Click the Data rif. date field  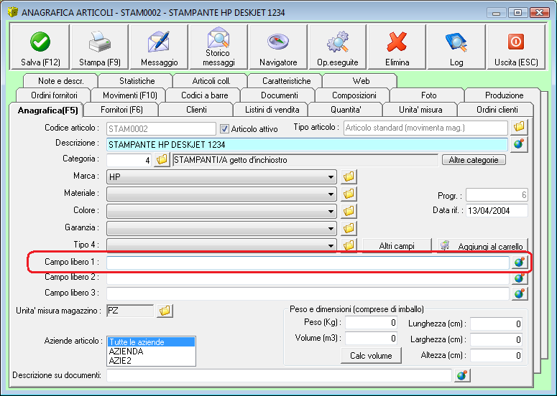click(x=497, y=211)
